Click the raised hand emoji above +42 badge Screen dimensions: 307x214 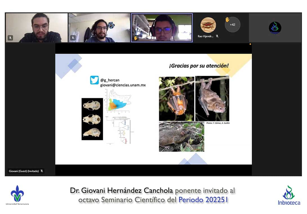point(227,20)
